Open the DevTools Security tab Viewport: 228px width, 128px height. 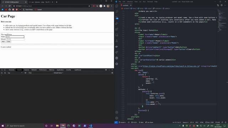tap(68, 70)
